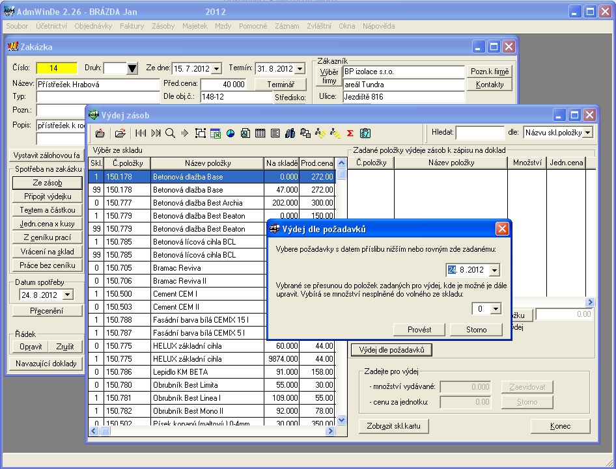Click the table grid view icon
This screenshot has width=616, height=469.
[x=260, y=133]
